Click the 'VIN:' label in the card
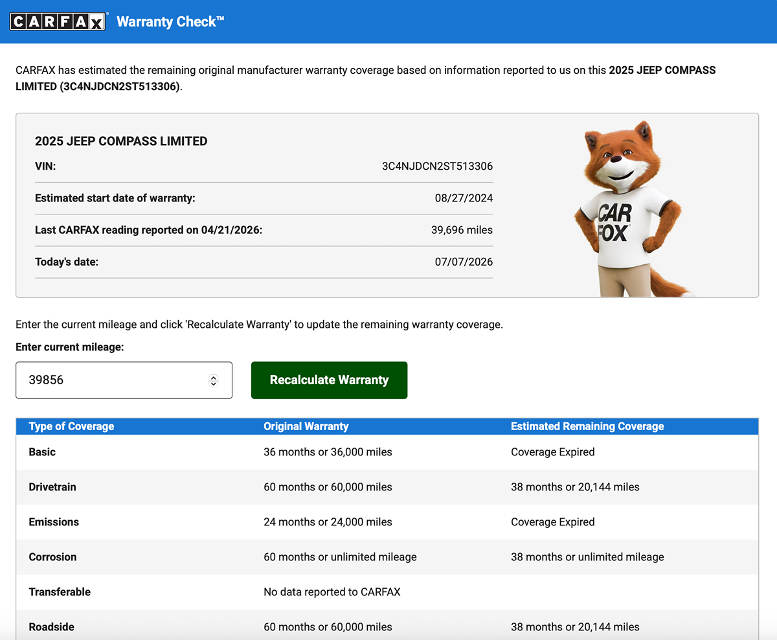777x640 pixels. tap(45, 166)
